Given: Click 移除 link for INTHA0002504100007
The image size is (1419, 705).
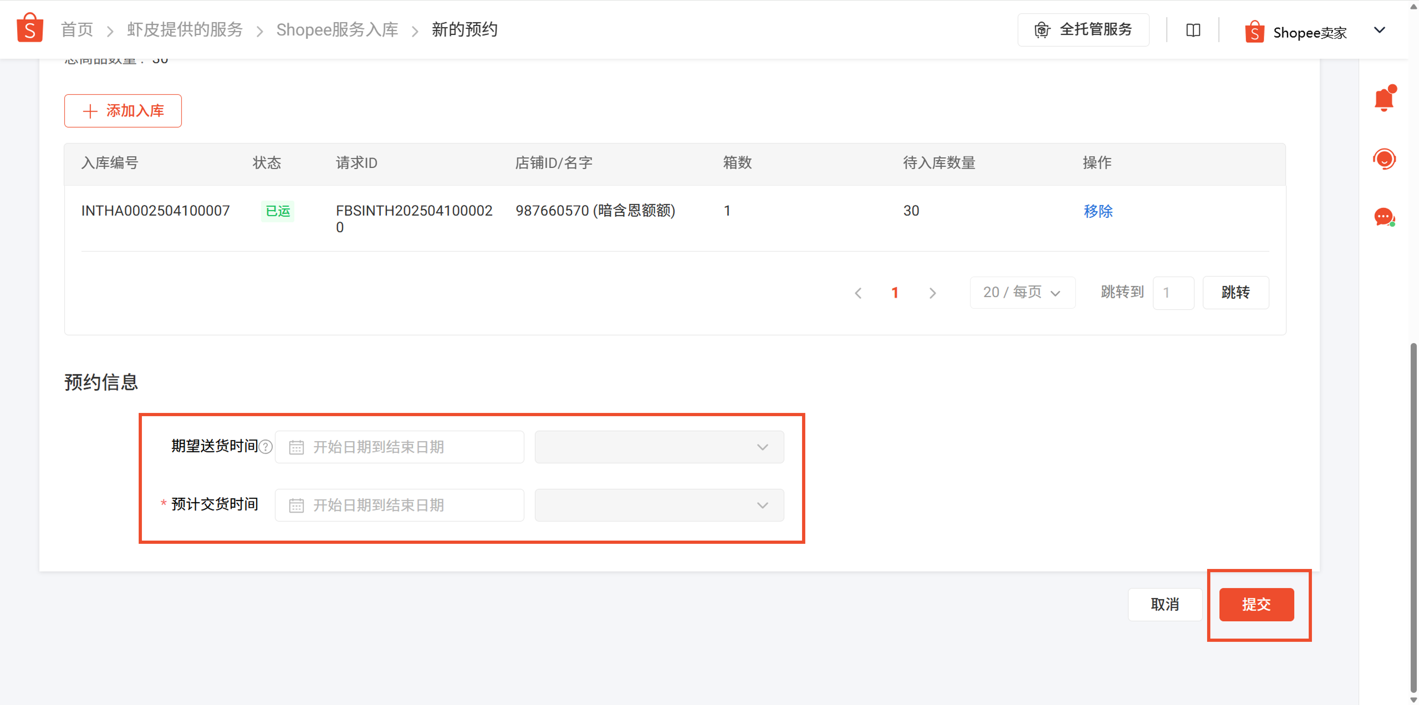Looking at the screenshot, I should point(1098,211).
